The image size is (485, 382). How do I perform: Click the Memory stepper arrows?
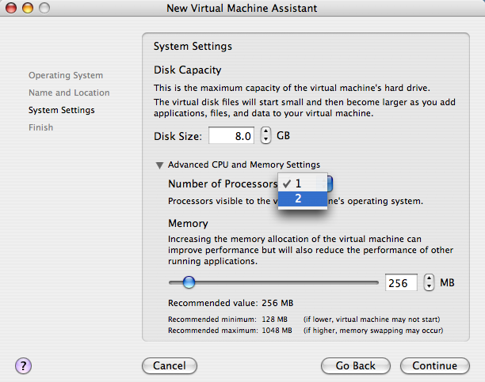click(429, 282)
